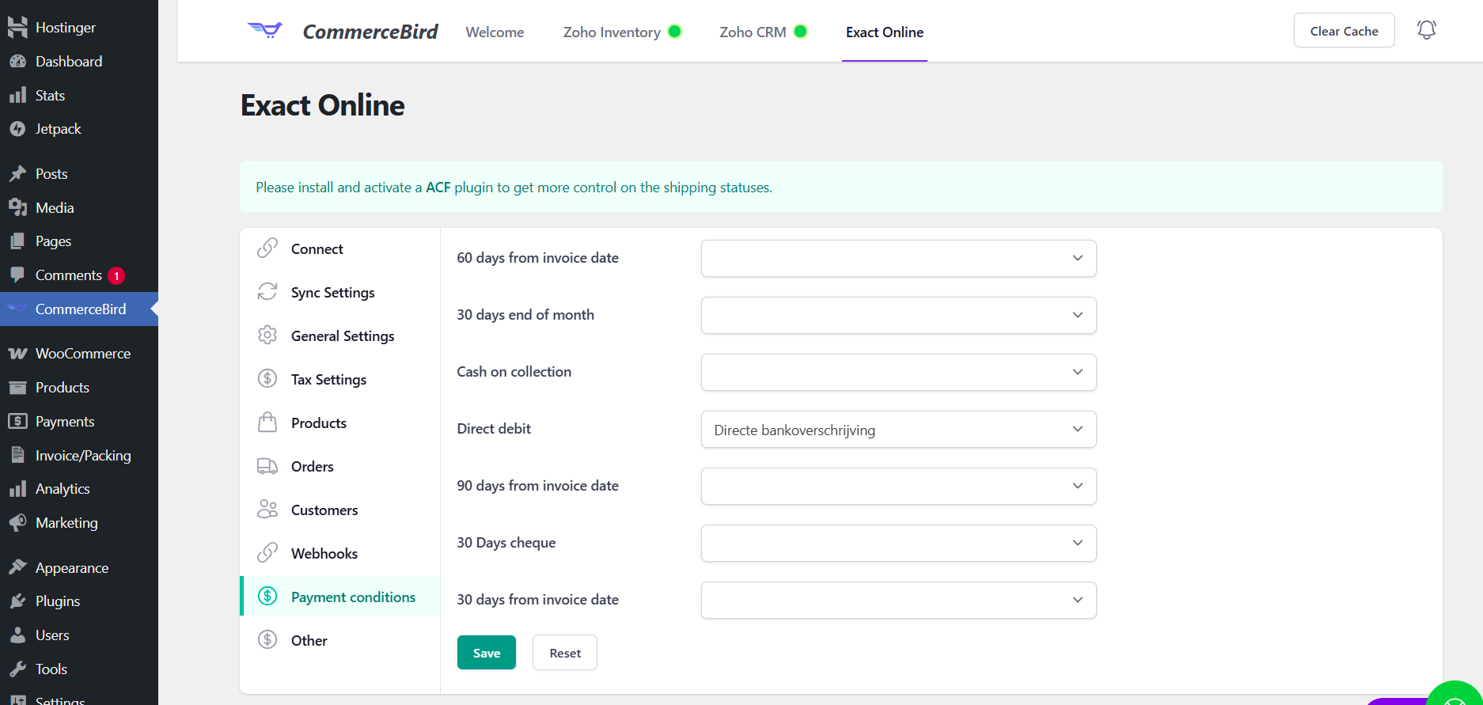Click the CommerceBird bird logo
Screen dimensions: 1483x705
(x=265, y=31)
